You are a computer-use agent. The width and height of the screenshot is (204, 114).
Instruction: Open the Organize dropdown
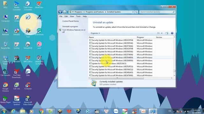95,33
